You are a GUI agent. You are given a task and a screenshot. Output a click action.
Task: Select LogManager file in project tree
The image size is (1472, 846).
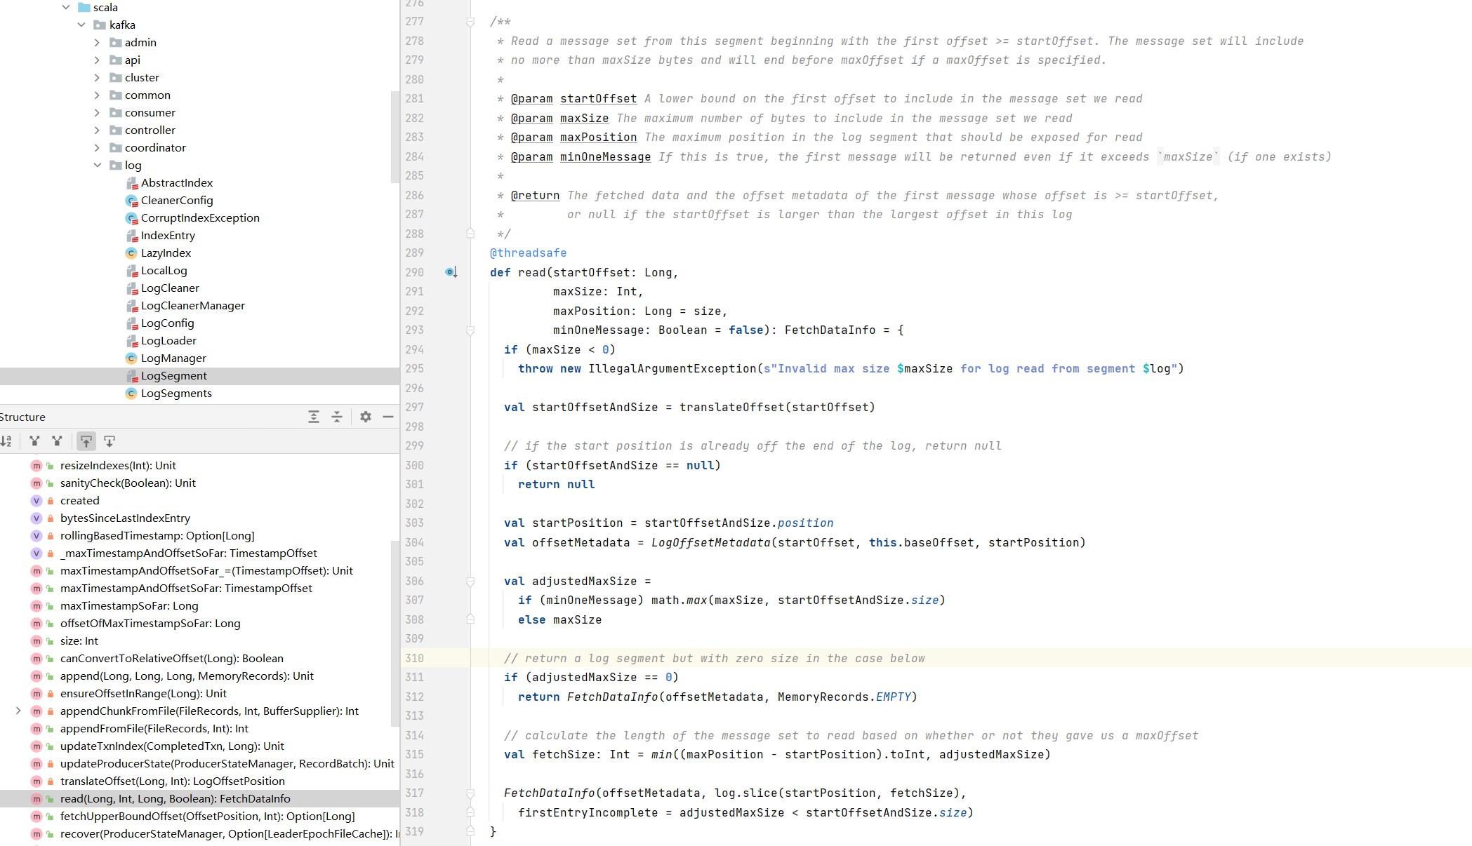173,358
